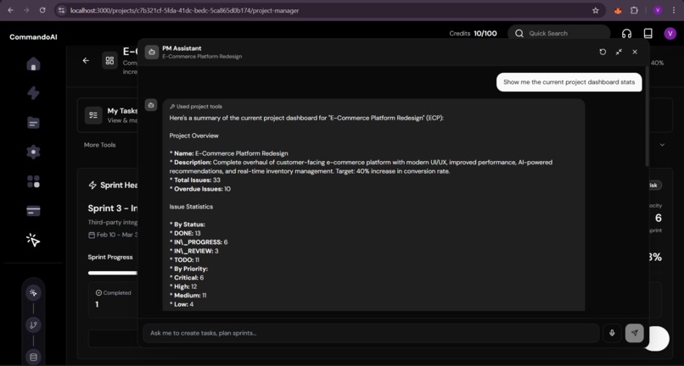Click the 'DONE: 13' line

185,234
